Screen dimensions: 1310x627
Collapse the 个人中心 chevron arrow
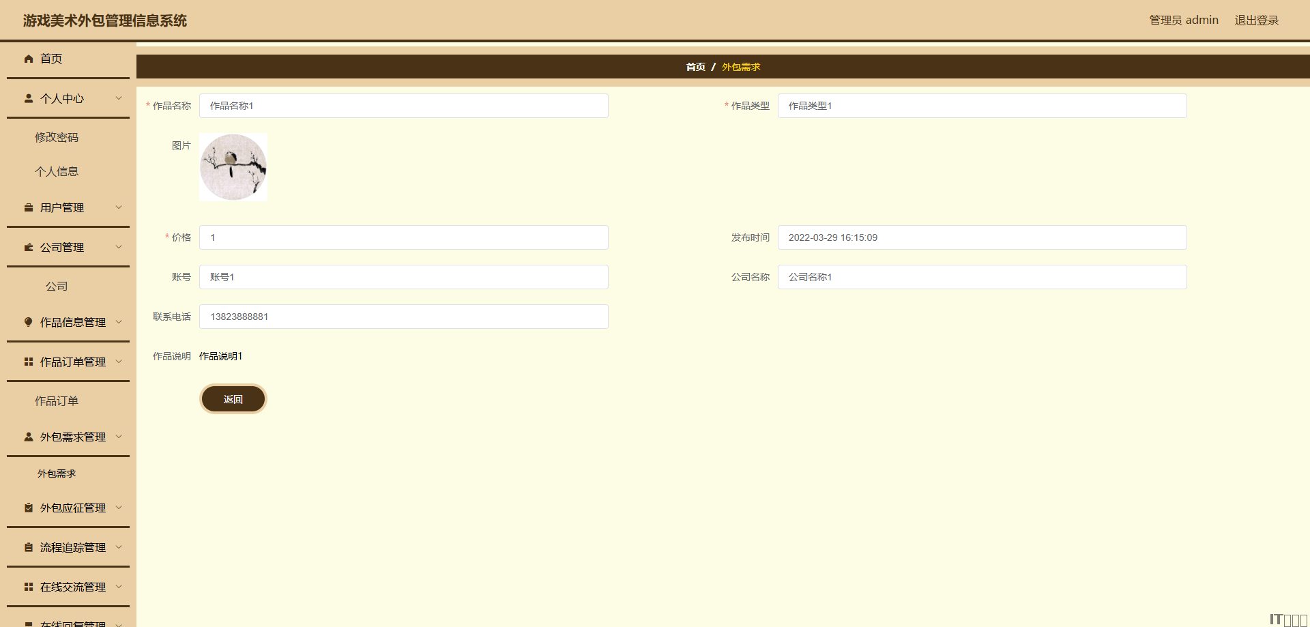(x=119, y=98)
